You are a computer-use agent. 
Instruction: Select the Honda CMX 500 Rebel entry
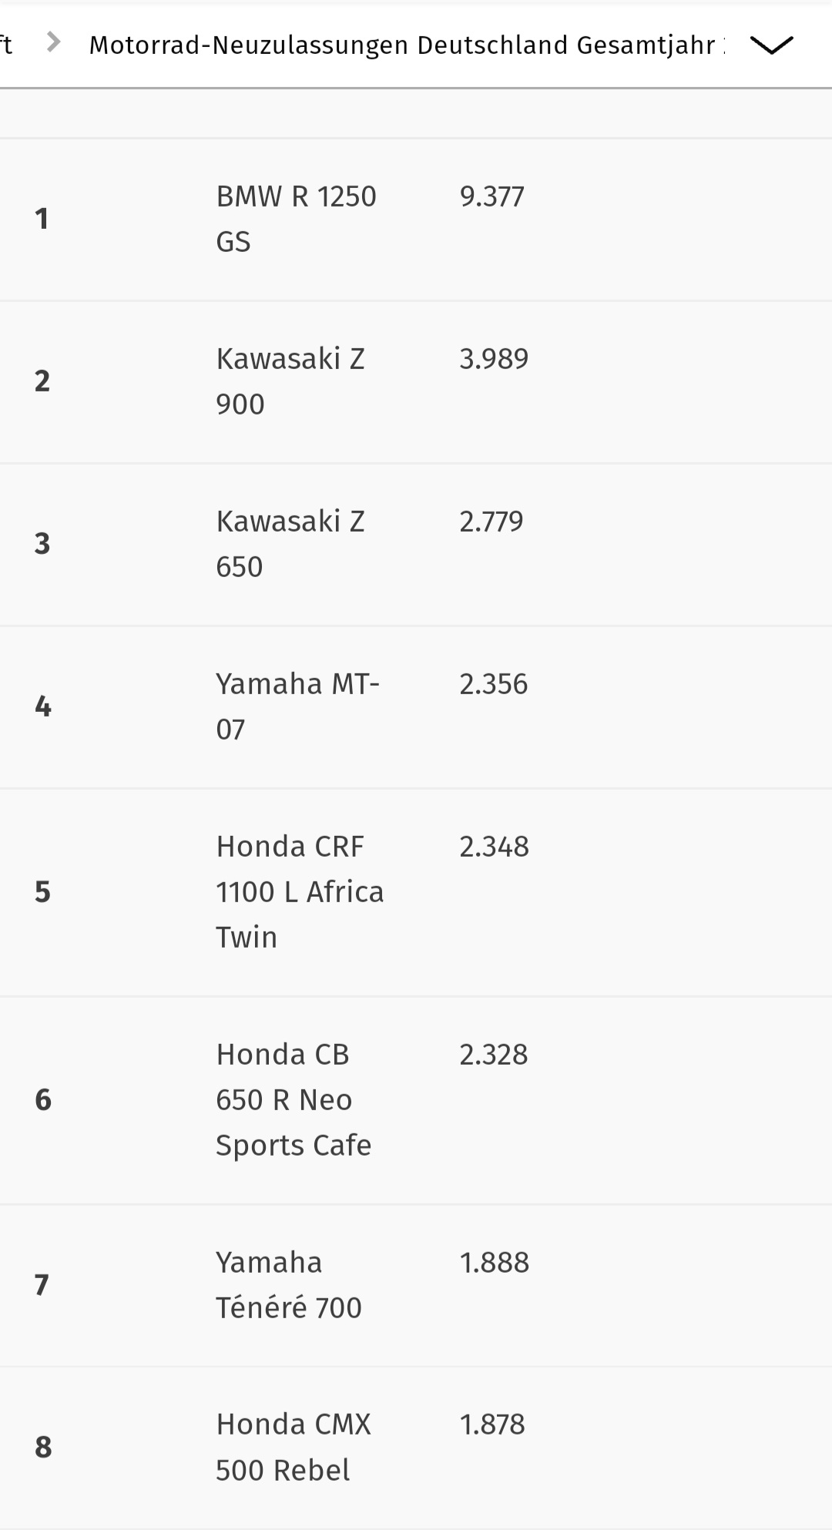pyautogui.click(x=294, y=1448)
